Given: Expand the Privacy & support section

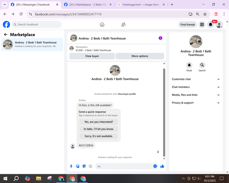Looking at the screenshot, I should coord(196,103).
